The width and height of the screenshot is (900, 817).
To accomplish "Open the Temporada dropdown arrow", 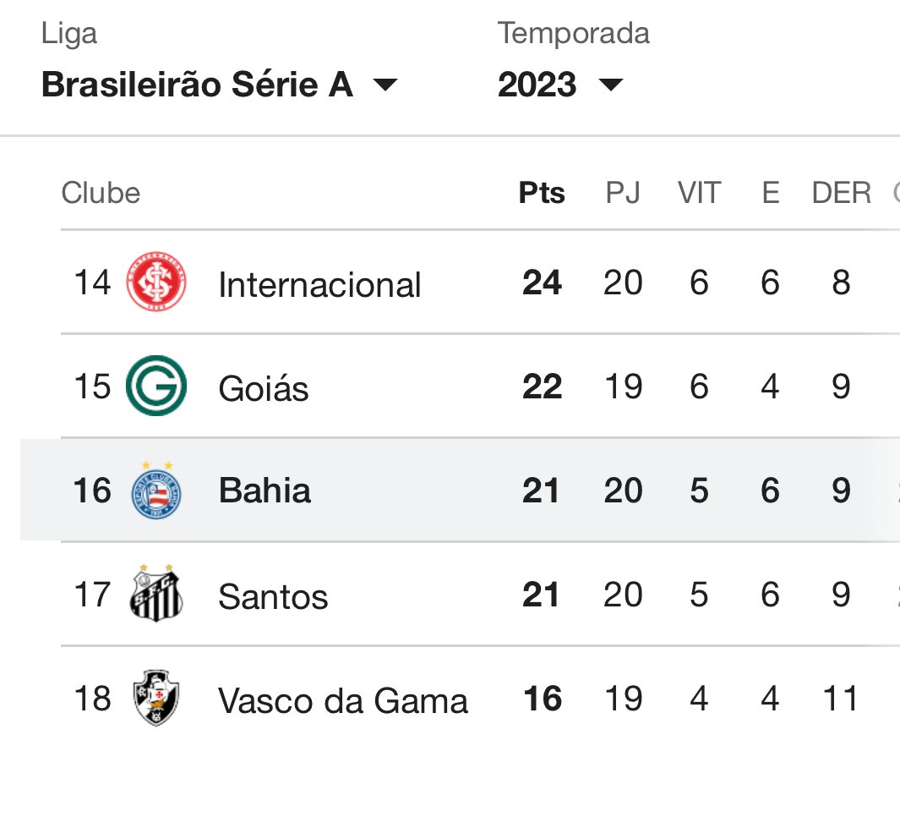I will pos(611,85).
